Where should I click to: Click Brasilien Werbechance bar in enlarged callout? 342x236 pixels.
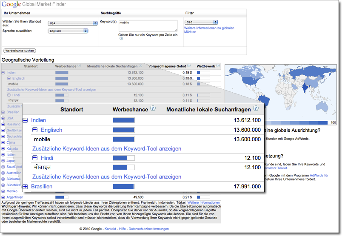point(124,187)
